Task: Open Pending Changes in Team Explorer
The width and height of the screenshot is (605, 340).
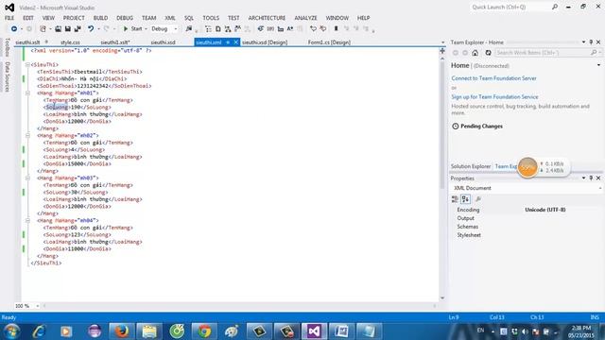Action: click(481, 126)
